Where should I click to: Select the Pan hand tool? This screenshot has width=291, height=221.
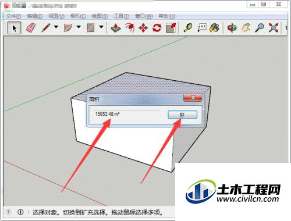tap(246, 28)
